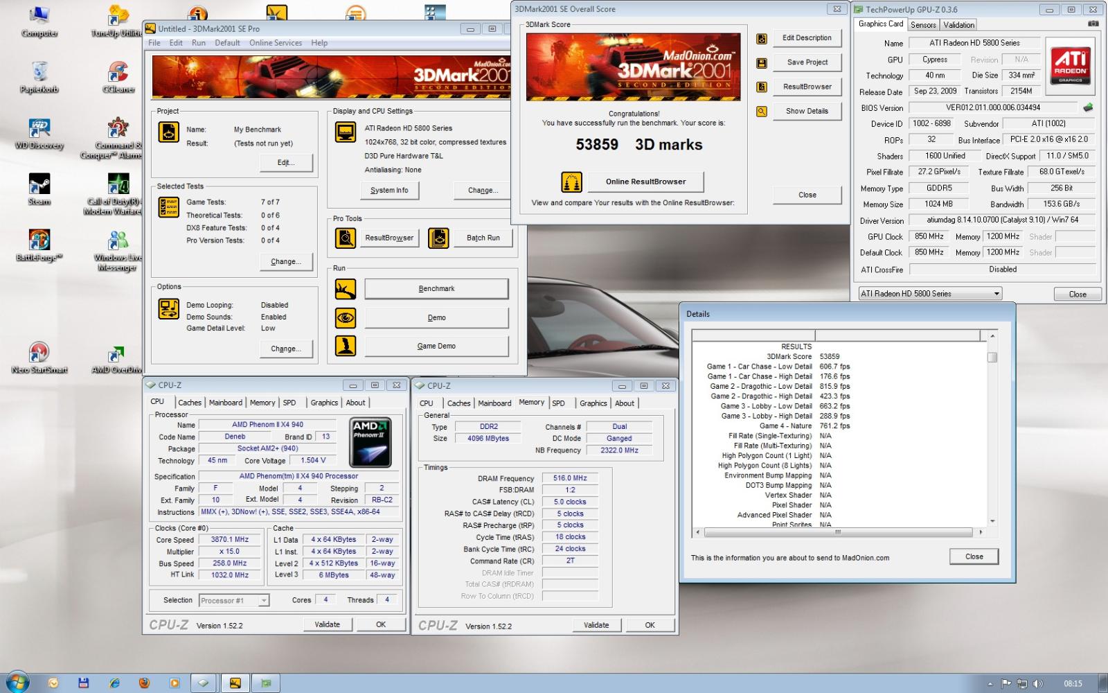Open the Help menu in 3DMark2001
1108x693 pixels.
pos(319,43)
